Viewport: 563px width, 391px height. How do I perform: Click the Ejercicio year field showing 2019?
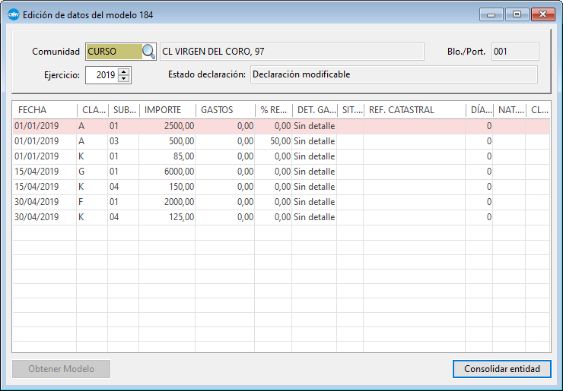tap(102, 75)
